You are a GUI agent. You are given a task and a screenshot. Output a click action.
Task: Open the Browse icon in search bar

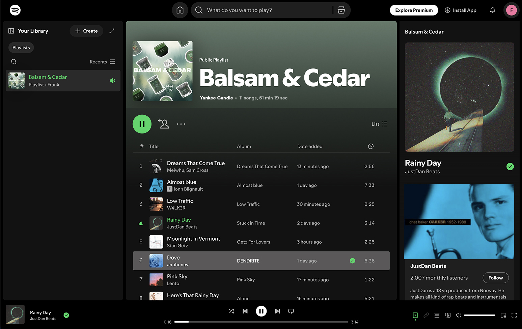pos(341,10)
